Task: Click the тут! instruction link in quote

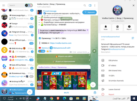Action: coord(62,33)
